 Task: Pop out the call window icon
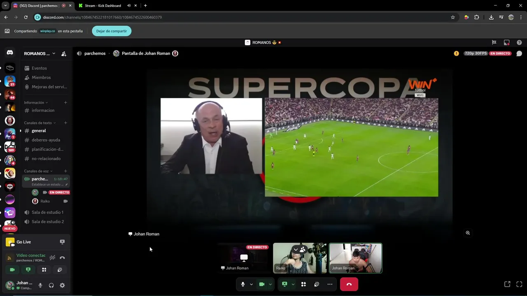[507, 284]
